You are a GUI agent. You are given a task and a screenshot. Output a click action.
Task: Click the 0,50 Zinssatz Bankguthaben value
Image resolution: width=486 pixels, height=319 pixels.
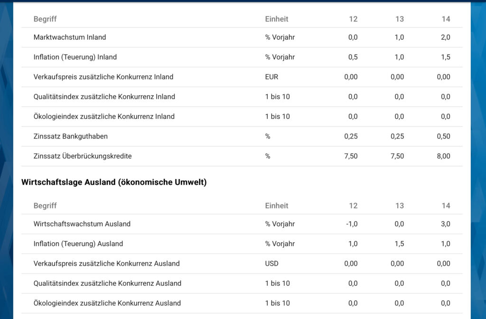443,137
